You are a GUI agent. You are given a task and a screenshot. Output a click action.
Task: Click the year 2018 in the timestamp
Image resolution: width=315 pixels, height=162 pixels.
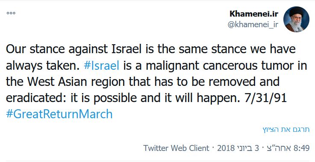pos(226,148)
